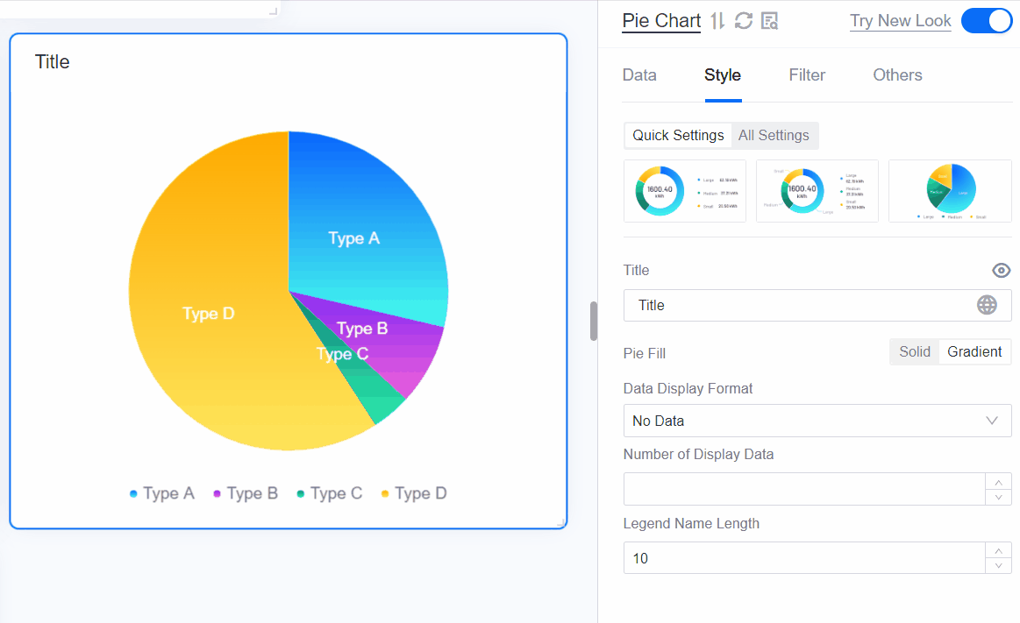Toggle title visibility eye icon
Image resolution: width=1020 pixels, height=623 pixels.
tap(1001, 270)
